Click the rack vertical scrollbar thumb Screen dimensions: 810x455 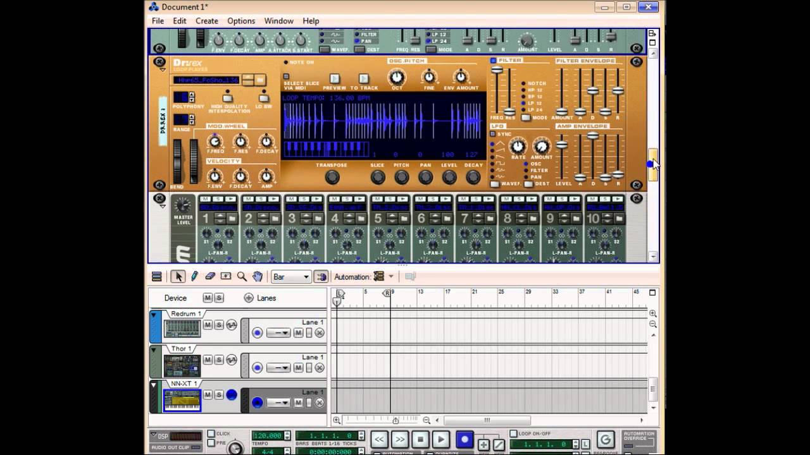[x=652, y=165]
